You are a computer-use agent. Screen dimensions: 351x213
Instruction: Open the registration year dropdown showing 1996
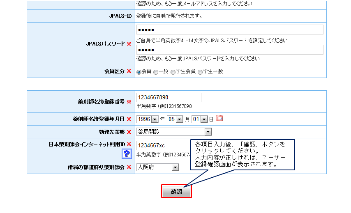[148, 119]
